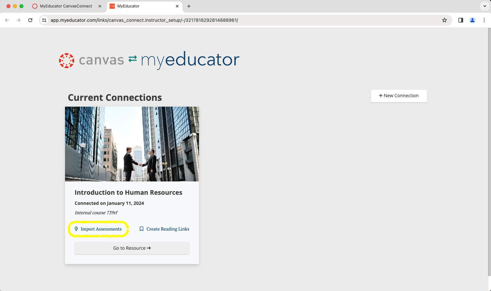Click the myeducator logo text
Image resolution: width=491 pixels, height=291 pixels.
(x=190, y=60)
